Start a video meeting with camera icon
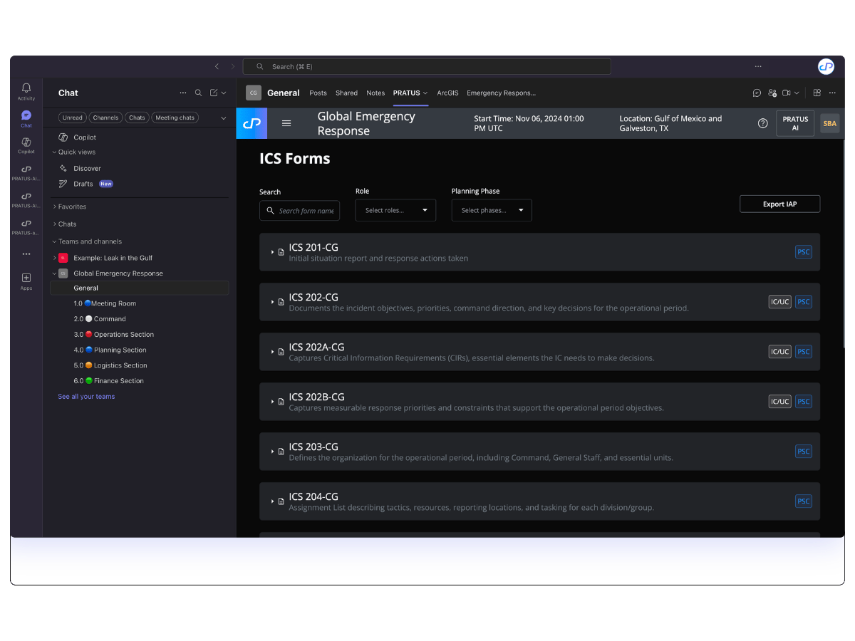Viewport: 855px width, 641px height. [787, 93]
